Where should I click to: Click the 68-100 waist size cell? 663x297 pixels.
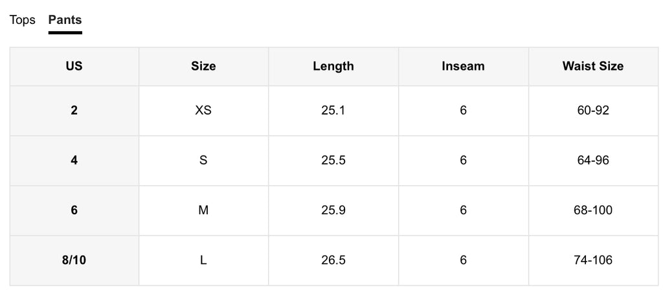click(x=592, y=210)
